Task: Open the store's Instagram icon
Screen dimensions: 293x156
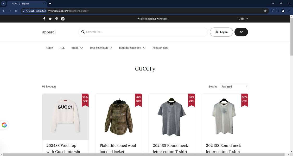Action: [x=63, y=19]
